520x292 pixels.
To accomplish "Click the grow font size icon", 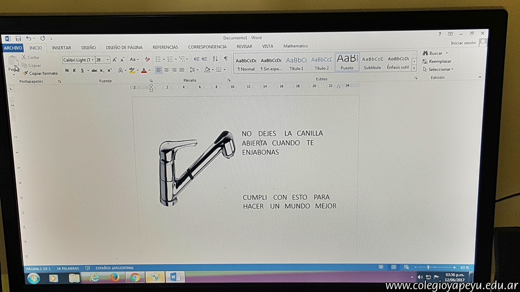I will [115, 60].
